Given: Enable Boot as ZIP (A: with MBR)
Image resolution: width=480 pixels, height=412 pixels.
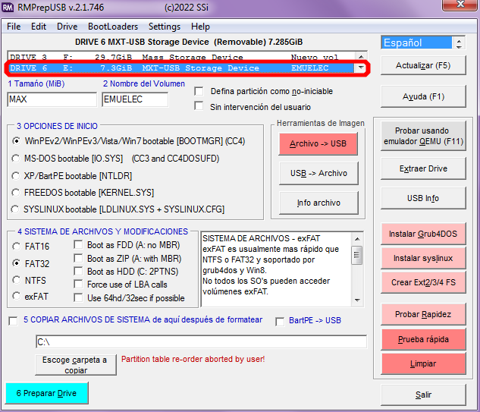Looking at the screenshot, I should point(78,258).
